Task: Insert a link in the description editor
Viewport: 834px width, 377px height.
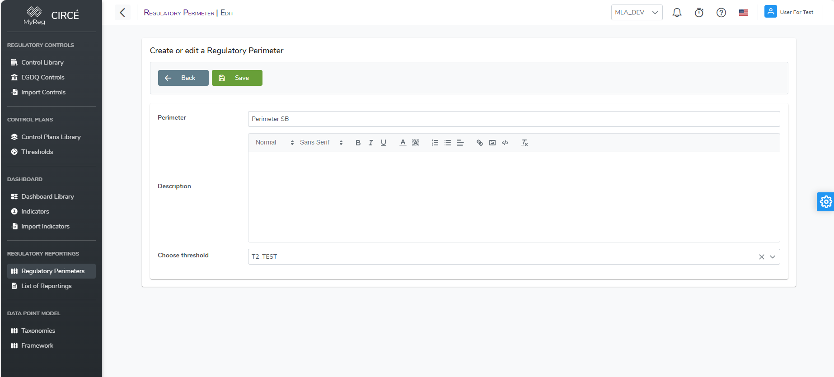Action: tap(479, 143)
